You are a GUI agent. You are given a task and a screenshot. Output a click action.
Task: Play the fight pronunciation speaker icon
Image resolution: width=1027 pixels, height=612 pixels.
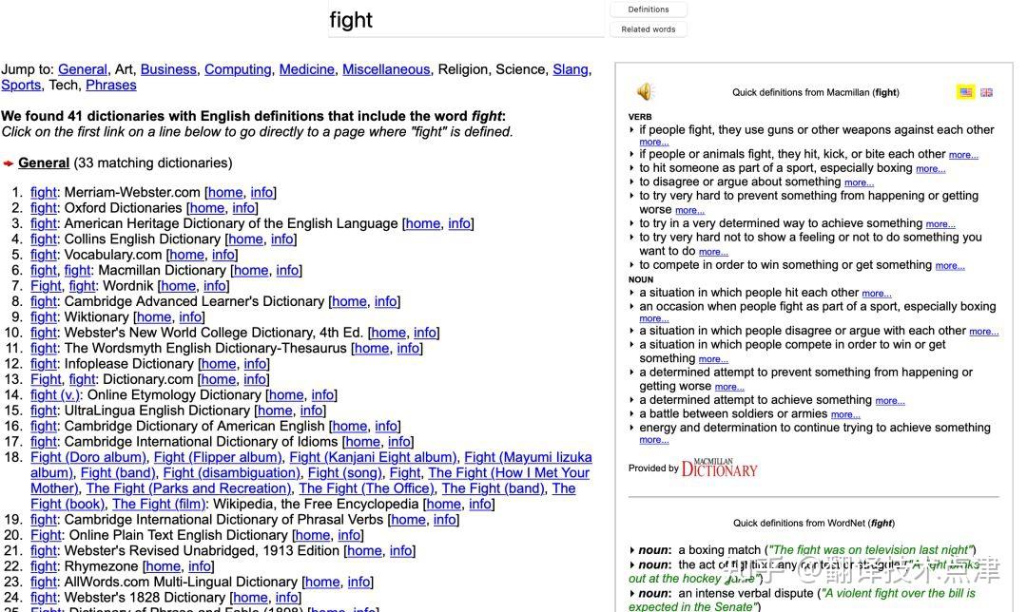(x=645, y=91)
